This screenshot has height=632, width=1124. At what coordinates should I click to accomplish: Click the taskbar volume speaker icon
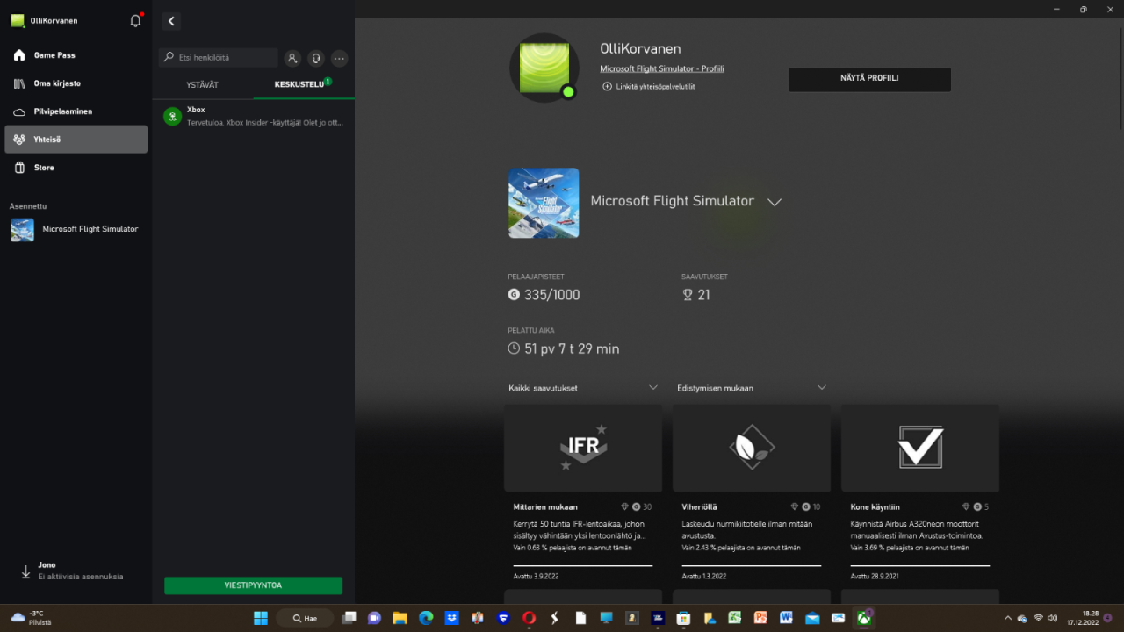pos(1052,618)
